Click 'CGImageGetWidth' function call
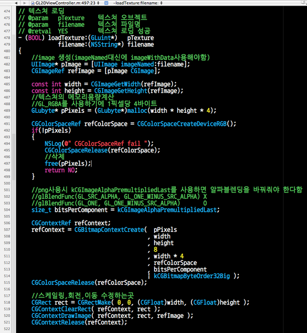The height and width of the screenshot is (333, 307). [x=116, y=84]
